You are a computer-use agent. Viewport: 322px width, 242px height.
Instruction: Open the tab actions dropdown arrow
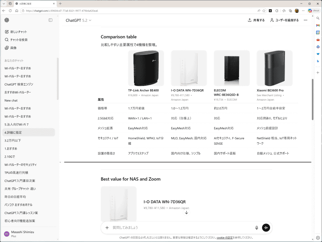tap(4, 4)
